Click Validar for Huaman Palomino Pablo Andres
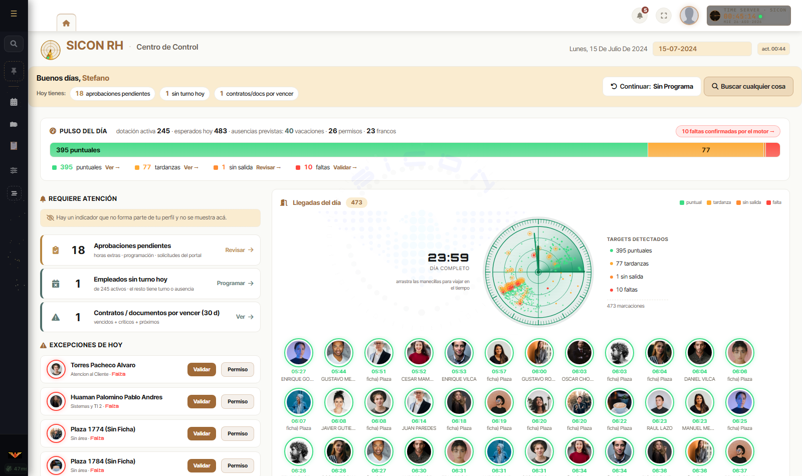802x476 pixels. click(202, 401)
